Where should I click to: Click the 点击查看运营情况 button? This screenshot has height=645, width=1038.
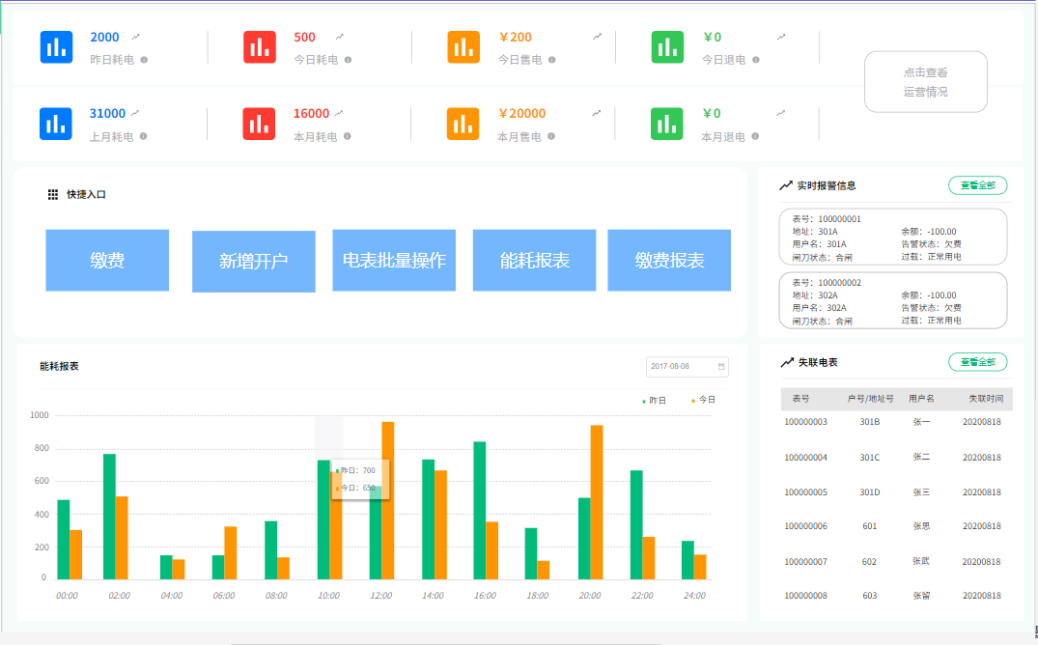tap(925, 82)
